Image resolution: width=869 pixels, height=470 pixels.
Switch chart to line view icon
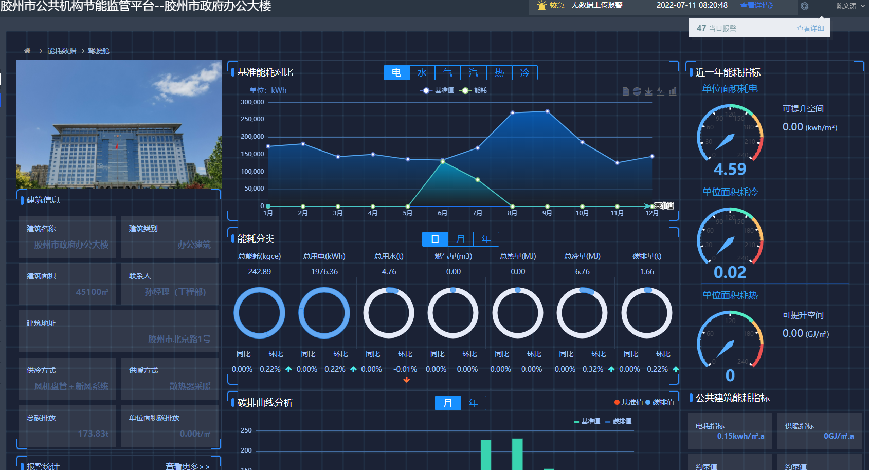(661, 91)
